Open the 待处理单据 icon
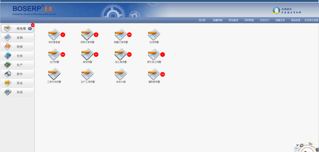 pos(54,35)
